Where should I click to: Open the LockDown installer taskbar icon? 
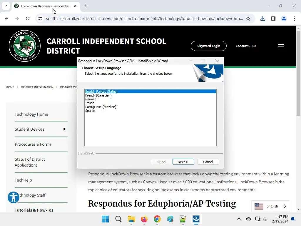196,219
